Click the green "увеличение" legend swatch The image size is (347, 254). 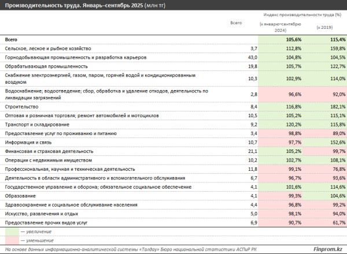pyautogui.click(x=12, y=231)
